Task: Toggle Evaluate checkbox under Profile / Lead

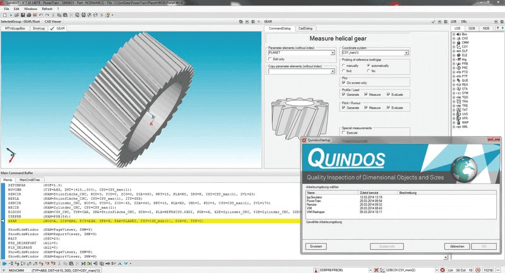Action: 388,95
